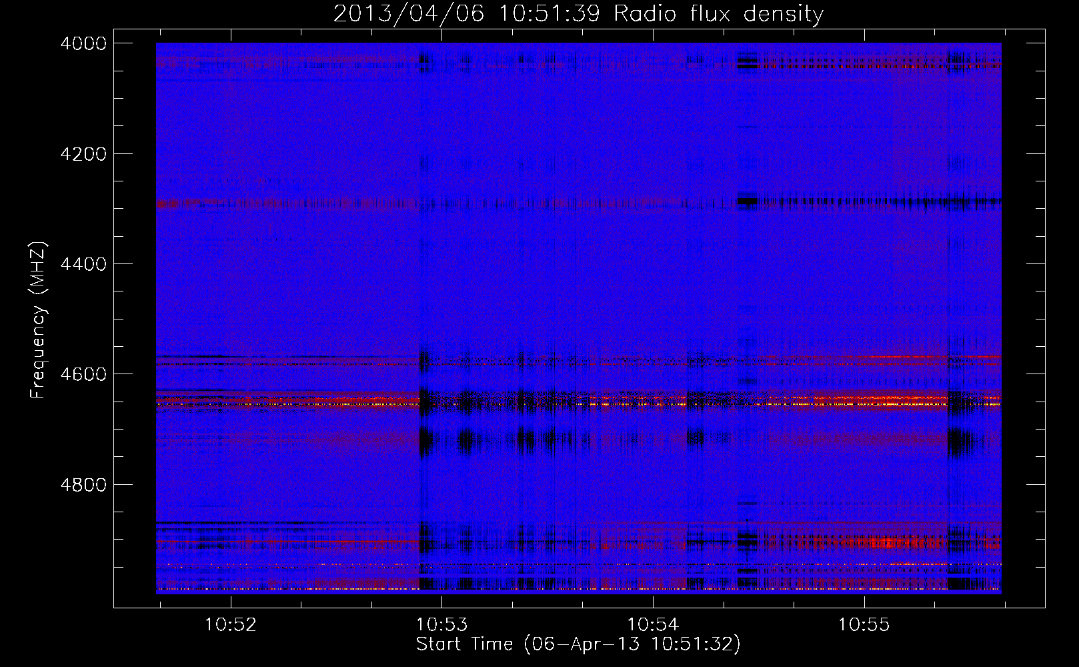Image resolution: width=1079 pixels, height=667 pixels.
Task: Click the 10:52 time axis label
Action: (230, 625)
